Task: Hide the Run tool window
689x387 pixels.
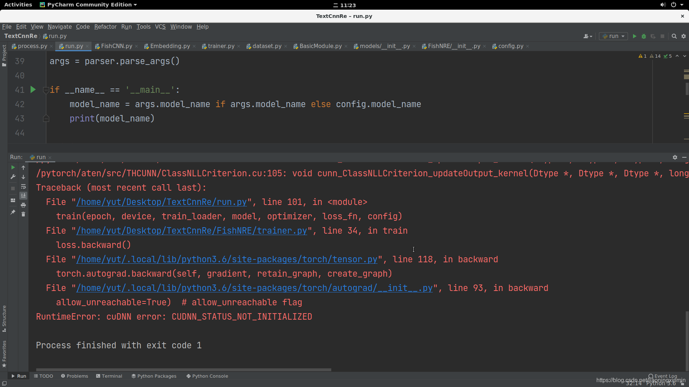Action: [x=684, y=157]
